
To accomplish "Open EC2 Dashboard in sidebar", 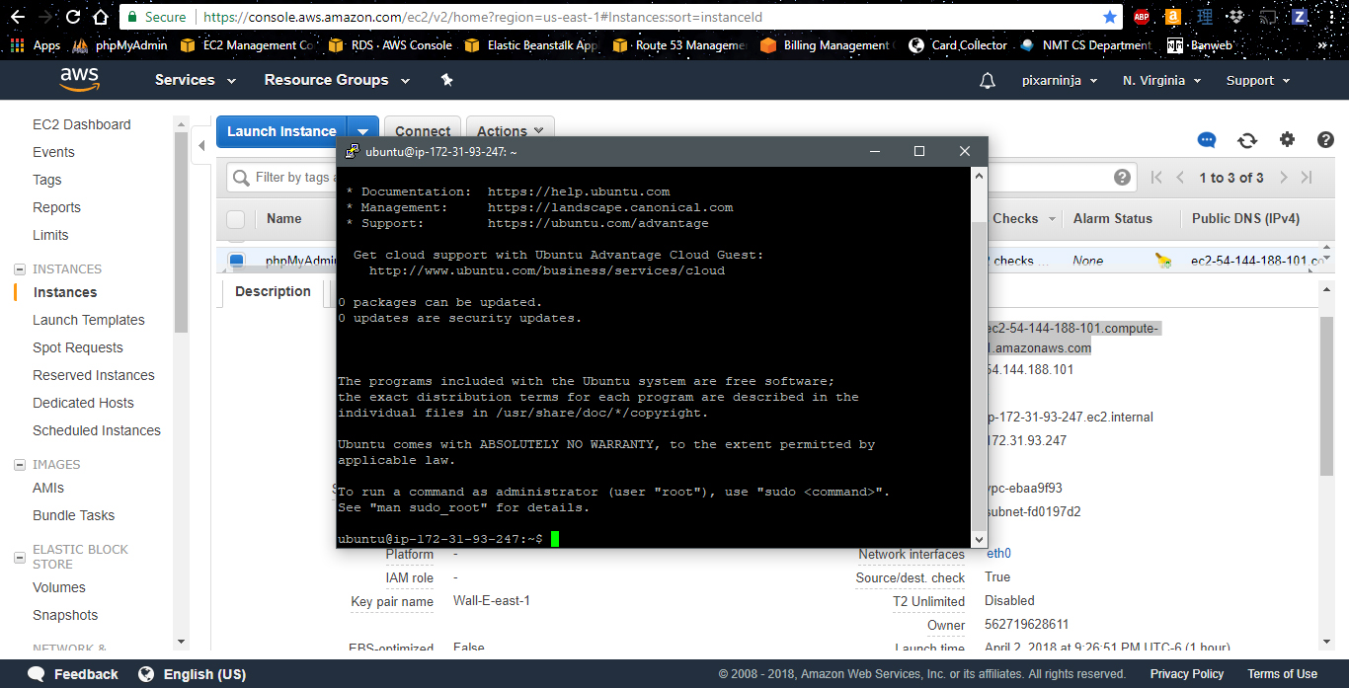I will pyautogui.click(x=82, y=124).
